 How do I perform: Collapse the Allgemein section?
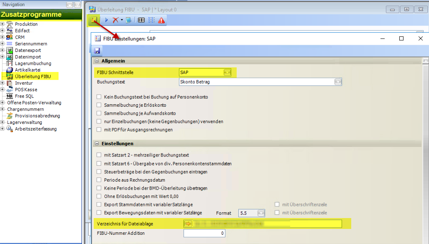(x=97, y=61)
